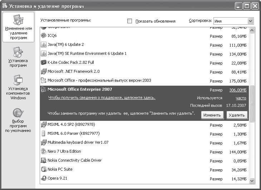
Task: Open the 'Сортировка' dropdown list
Action: point(250,21)
